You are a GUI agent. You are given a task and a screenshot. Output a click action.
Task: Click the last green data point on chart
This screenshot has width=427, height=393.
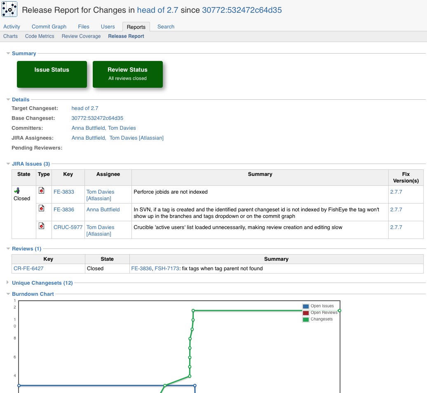coord(339,311)
